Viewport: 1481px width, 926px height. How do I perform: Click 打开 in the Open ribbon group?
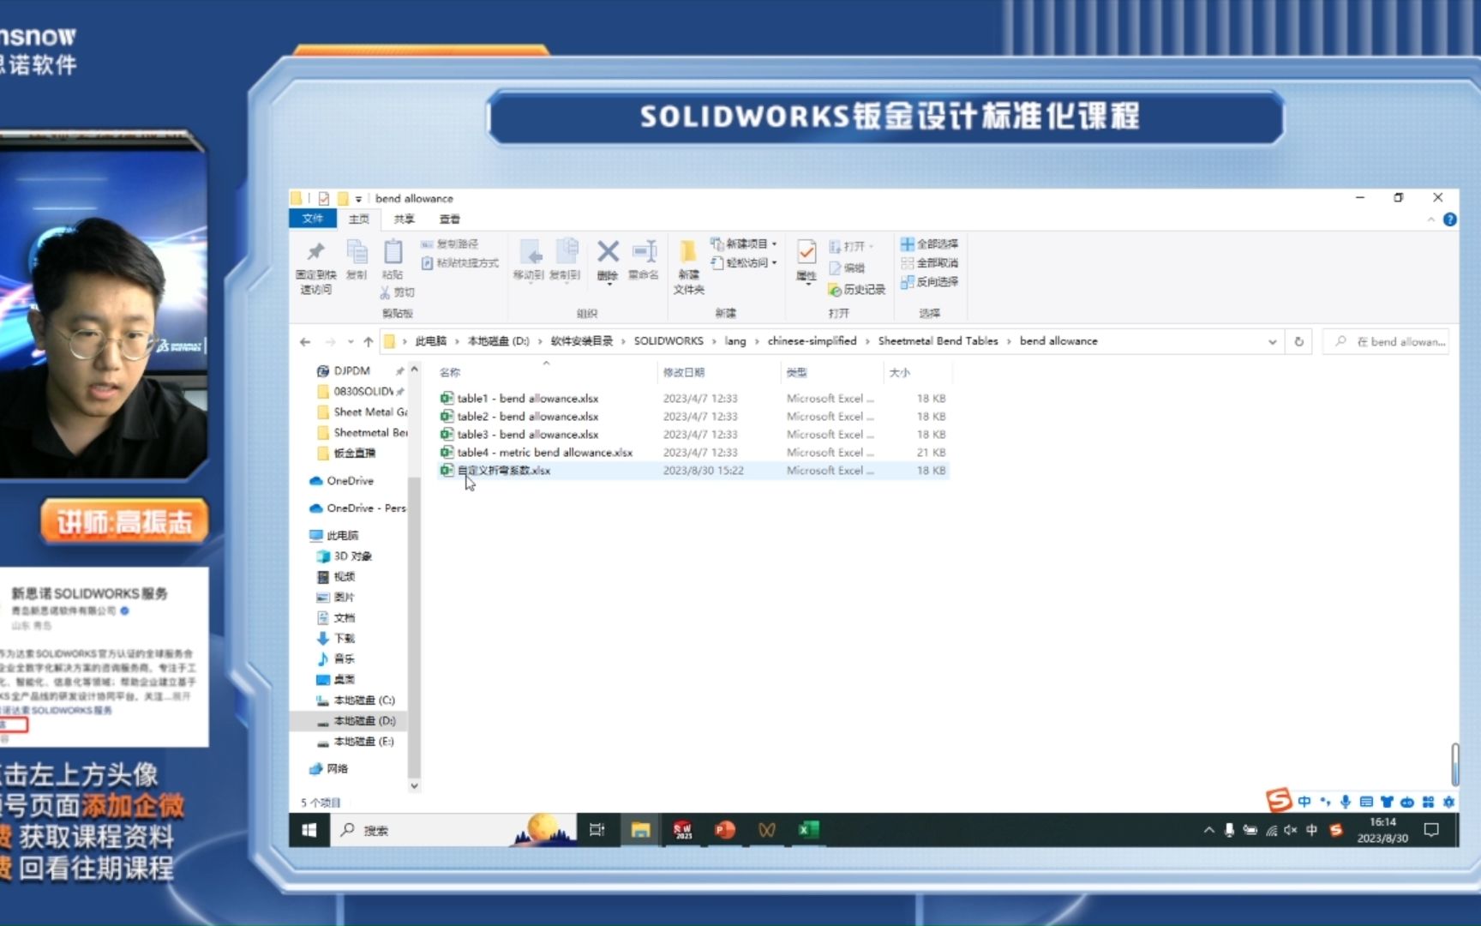(x=851, y=247)
